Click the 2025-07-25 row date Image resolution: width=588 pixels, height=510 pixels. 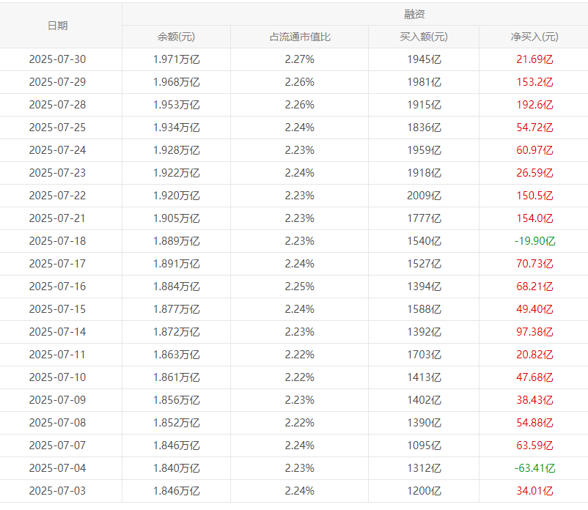(x=57, y=127)
